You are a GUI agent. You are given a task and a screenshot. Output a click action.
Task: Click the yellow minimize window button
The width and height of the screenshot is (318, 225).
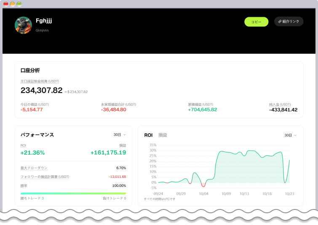click(13, 4)
